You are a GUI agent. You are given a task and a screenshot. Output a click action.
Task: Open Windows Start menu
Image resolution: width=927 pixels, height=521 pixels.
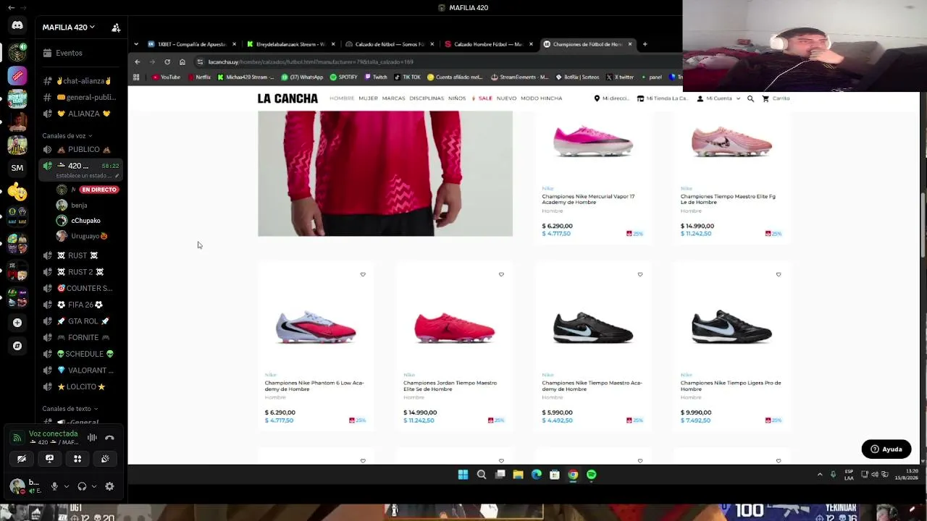coord(463,475)
